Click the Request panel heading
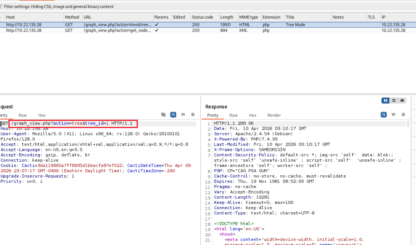This screenshot has height=245, width=416. click(x=7, y=107)
